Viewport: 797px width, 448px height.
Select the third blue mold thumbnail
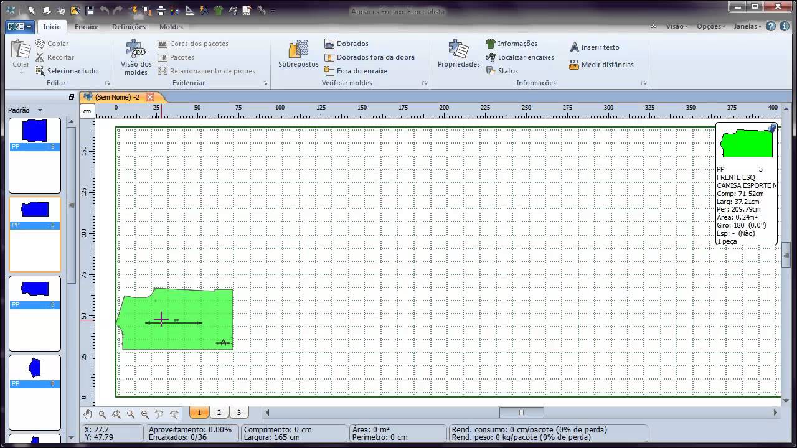pos(35,314)
